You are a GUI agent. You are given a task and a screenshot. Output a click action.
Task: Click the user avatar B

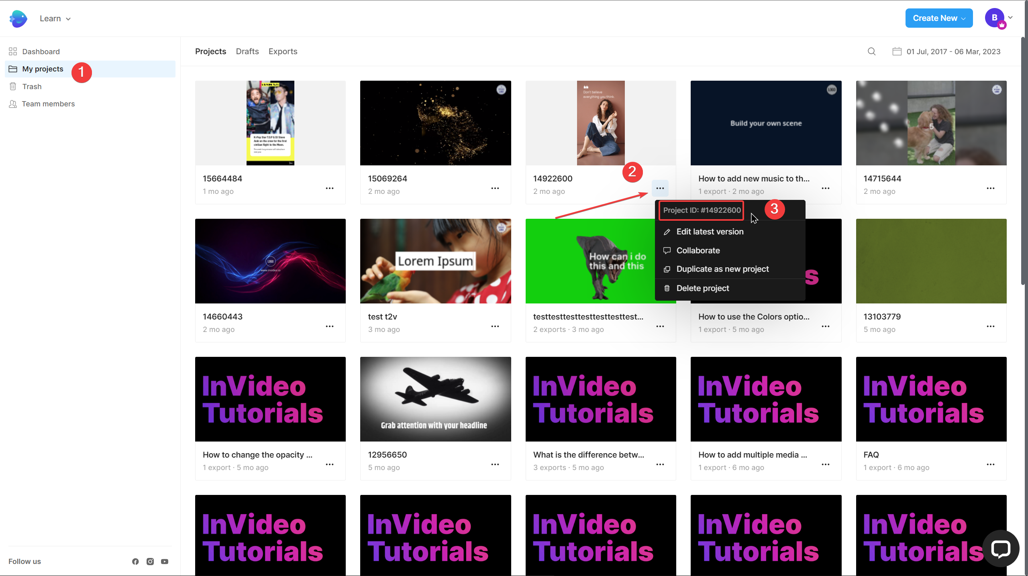coord(994,18)
